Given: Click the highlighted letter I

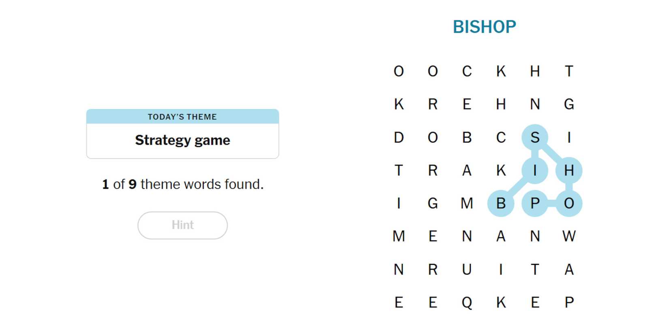Looking at the screenshot, I should click(535, 170).
